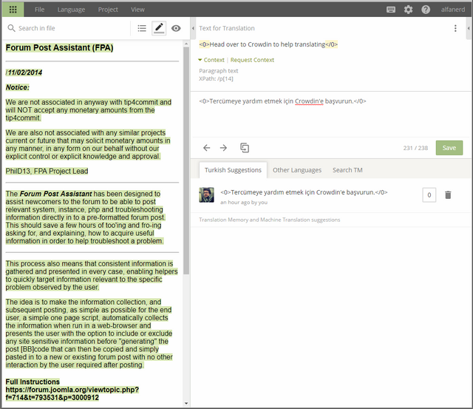
Task: Switch to Other Languages tab
Action: coord(297,170)
